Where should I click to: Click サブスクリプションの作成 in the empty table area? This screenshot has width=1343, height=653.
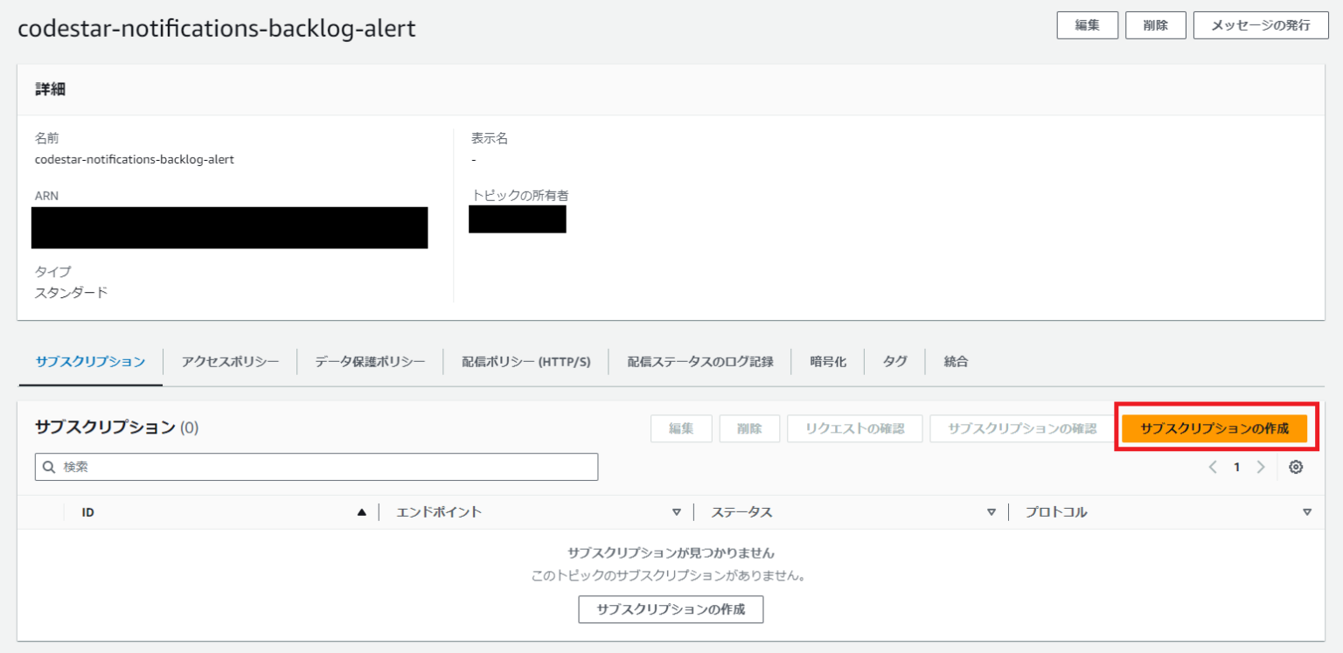coord(670,609)
